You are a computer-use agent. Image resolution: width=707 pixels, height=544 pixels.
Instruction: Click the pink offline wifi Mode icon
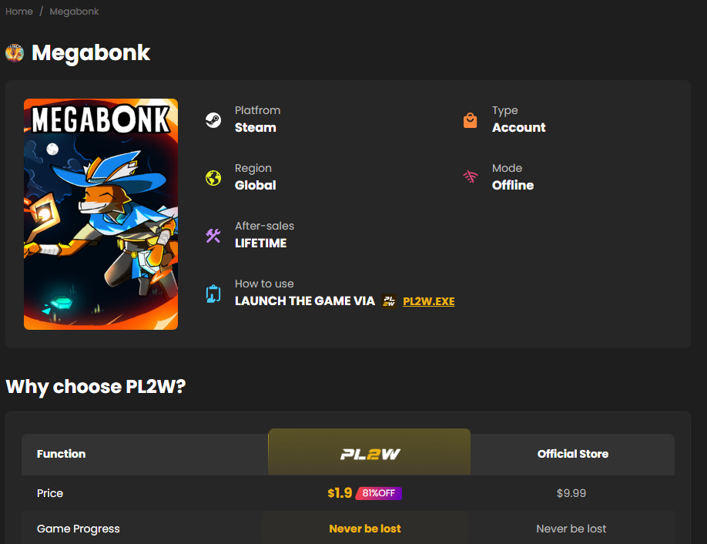click(x=470, y=178)
